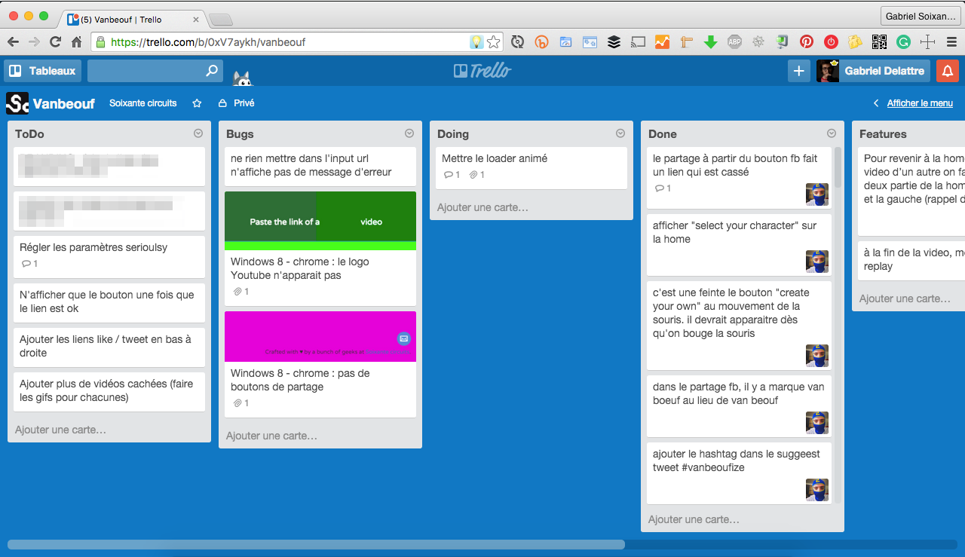The height and width of the screenshot is (557, 965).
Task: Go to browser home page
Action: [76, 42]
